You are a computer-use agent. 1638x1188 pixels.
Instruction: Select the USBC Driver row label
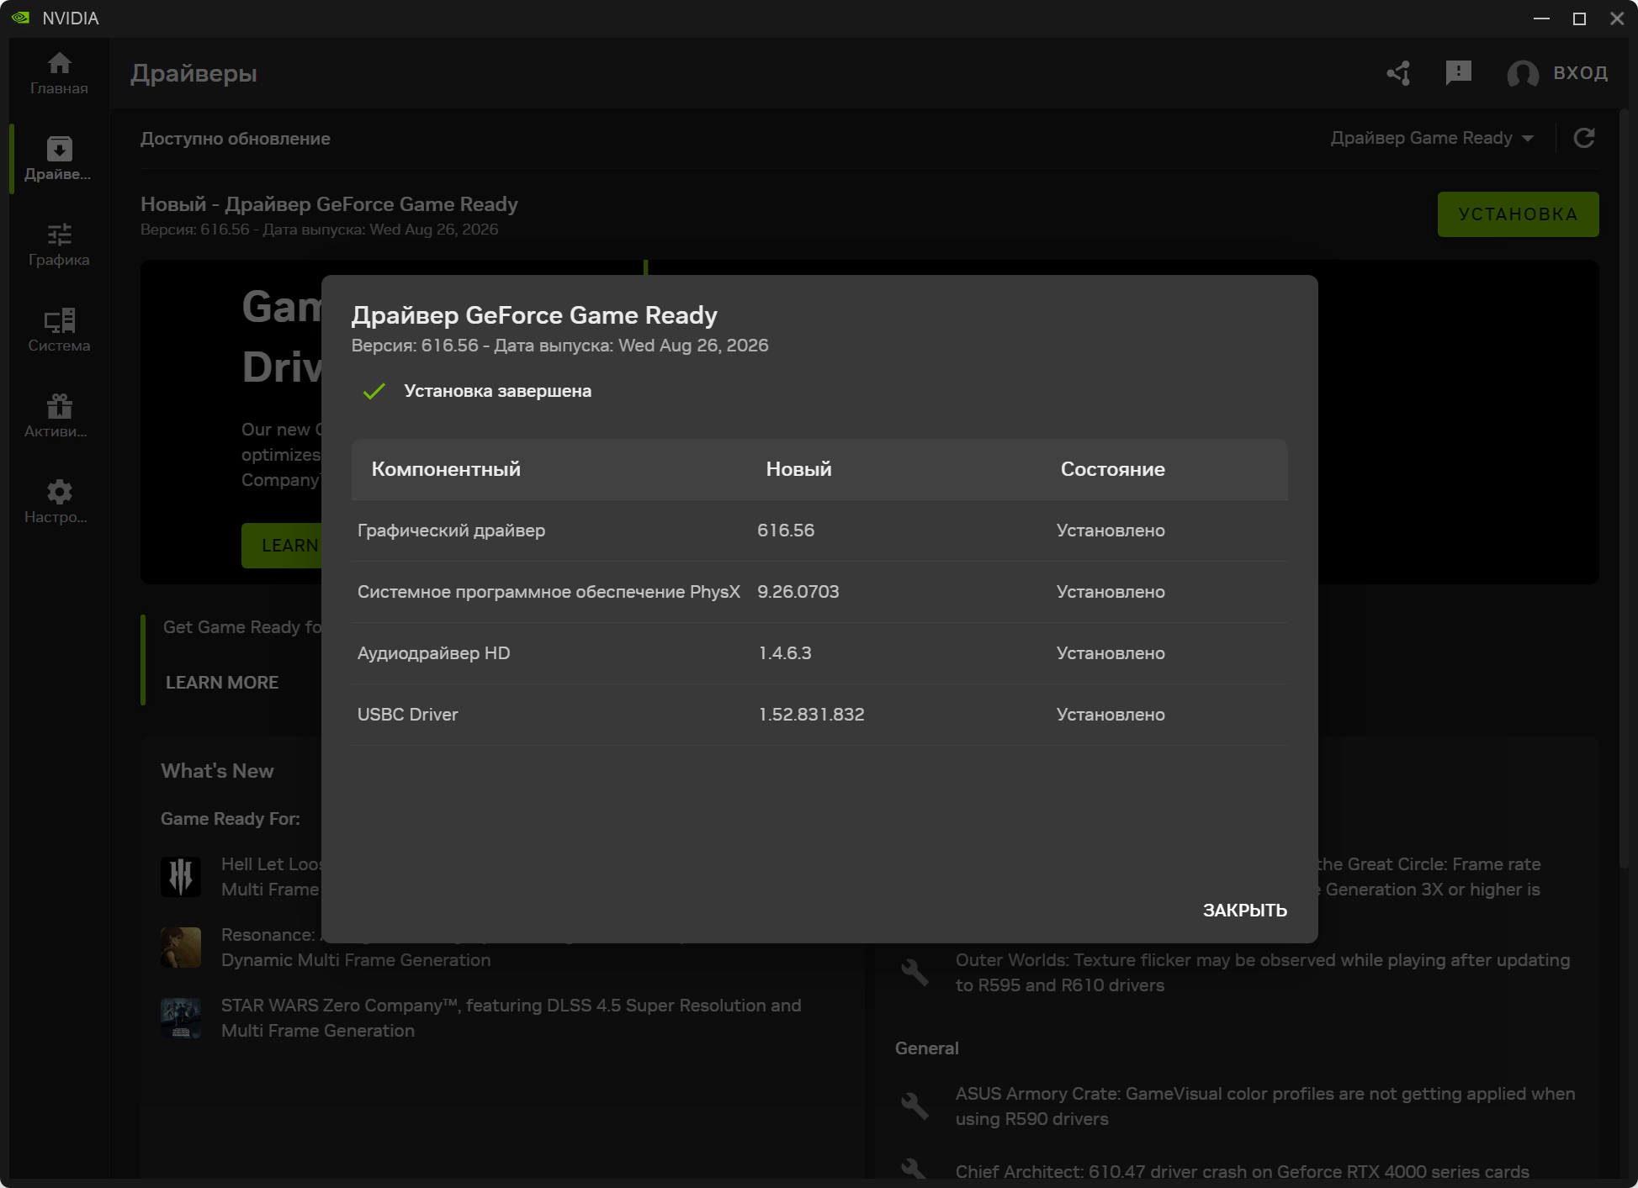(x=407, y=715)
